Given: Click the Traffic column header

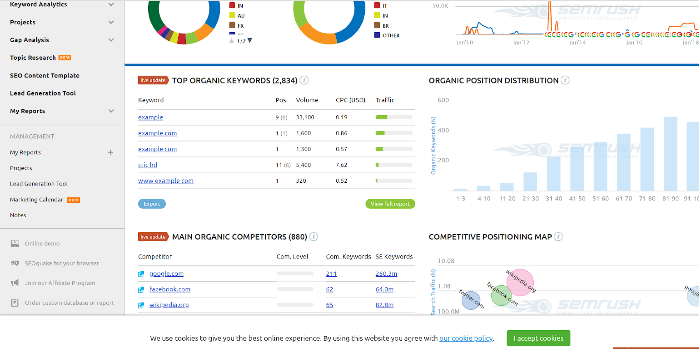Looking at the screenshot, I should (x=385, y=100).
